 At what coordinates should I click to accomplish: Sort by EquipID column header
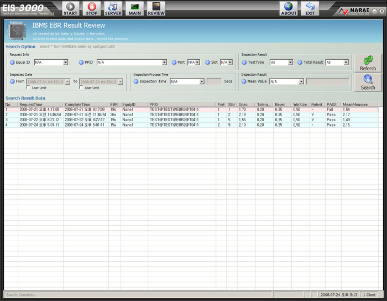tap(134, 105)
